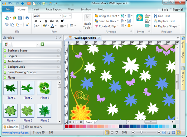Switch to the Insert tab

(x=35, y=9)
